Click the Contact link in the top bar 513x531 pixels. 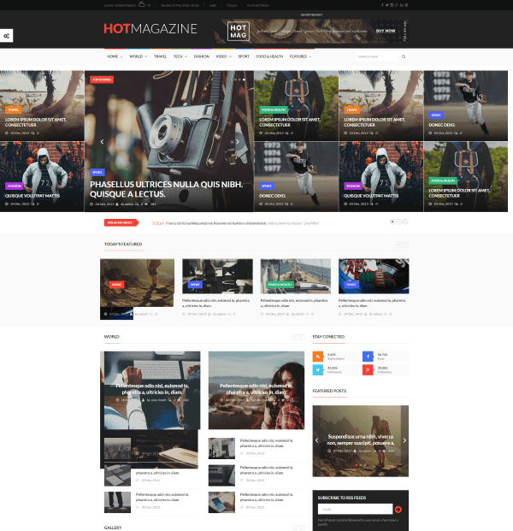pos(232,5)
